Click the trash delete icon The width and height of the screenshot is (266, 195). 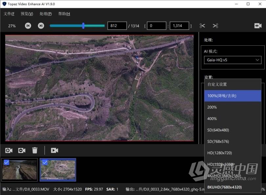(x=35, y=150)
